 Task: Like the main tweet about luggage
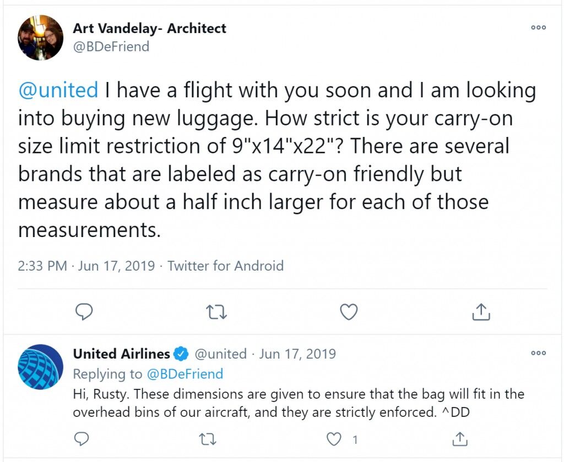(349, 312)
